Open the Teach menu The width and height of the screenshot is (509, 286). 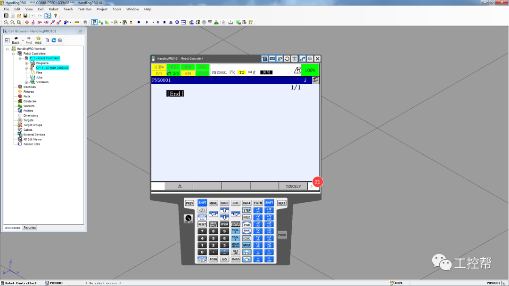pos(68,9)
